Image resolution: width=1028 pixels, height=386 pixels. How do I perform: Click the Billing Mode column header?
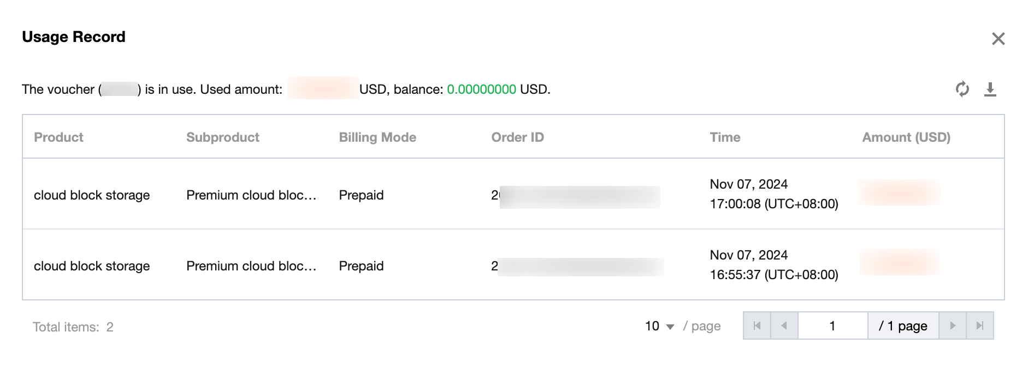[x=377, y=137]
